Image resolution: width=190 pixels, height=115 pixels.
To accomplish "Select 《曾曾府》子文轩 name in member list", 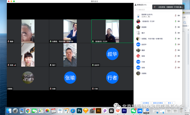I will [x=148, y=21].
